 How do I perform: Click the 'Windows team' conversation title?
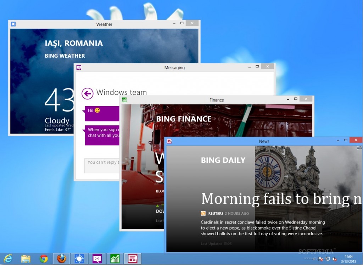[122, 92]
